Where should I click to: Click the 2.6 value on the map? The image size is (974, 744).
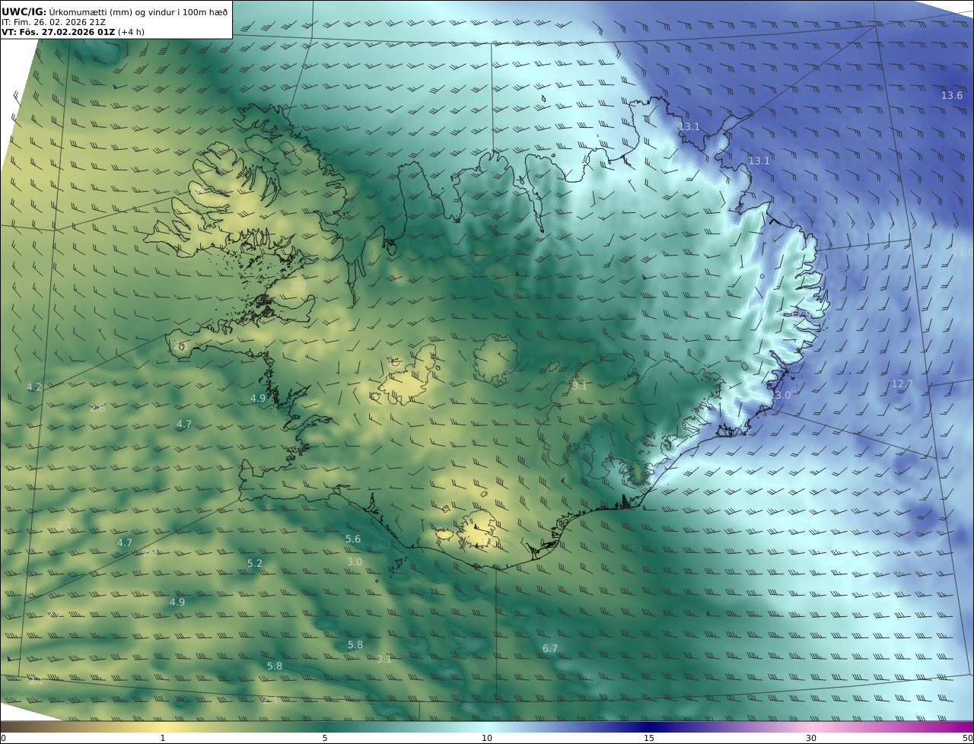pyautogui.click(x=97, y=408)
